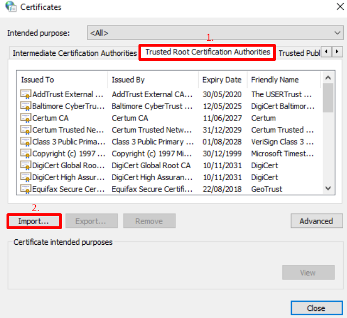Click expiry date 30/12/1999
Image resolution: width=347 pixels, height=318 pixels.
coord(222,154)
